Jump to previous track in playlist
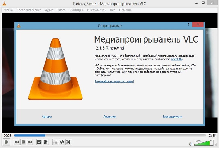 pos(17,142)
